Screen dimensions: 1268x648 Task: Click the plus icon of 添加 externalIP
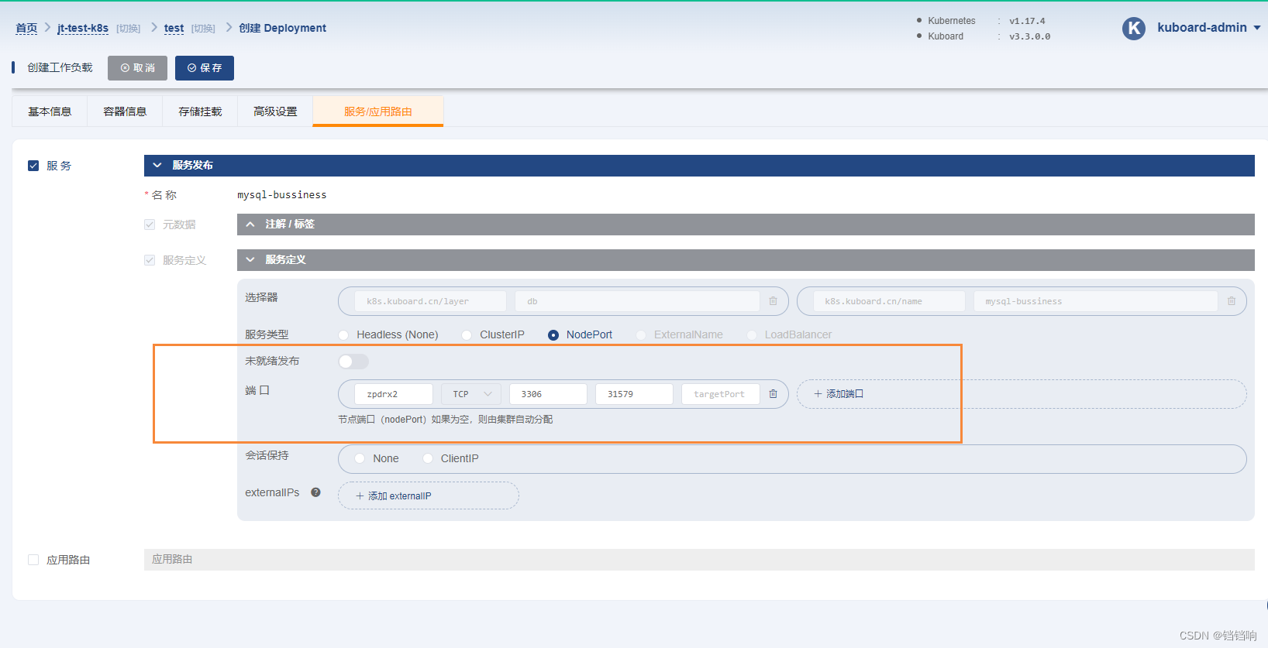(x=360, y=496)
